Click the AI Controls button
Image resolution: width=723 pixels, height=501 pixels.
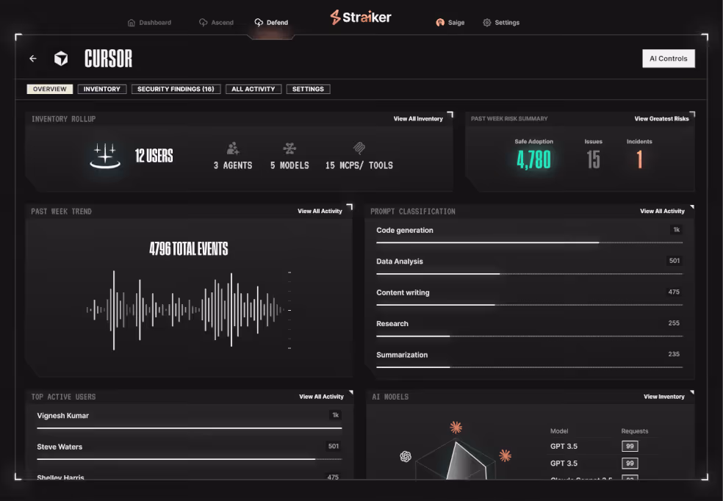669,59
